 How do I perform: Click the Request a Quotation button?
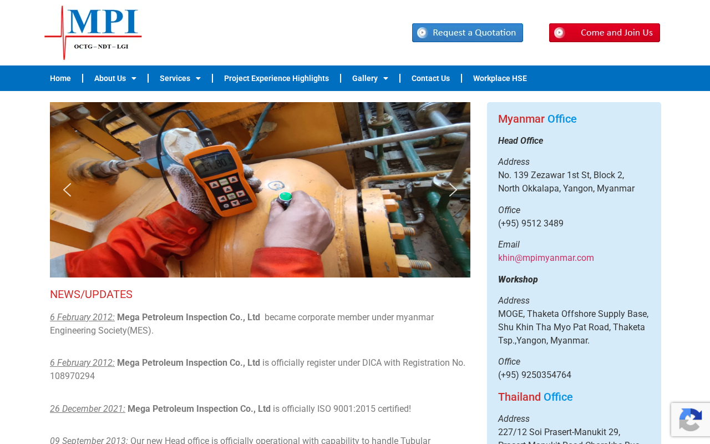pos(468,33)
